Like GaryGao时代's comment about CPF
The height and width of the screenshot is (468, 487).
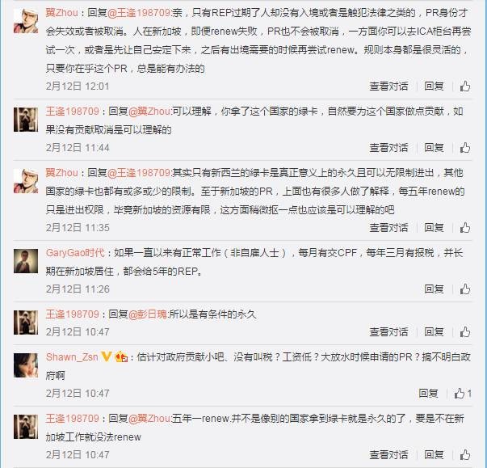(464, 289)
